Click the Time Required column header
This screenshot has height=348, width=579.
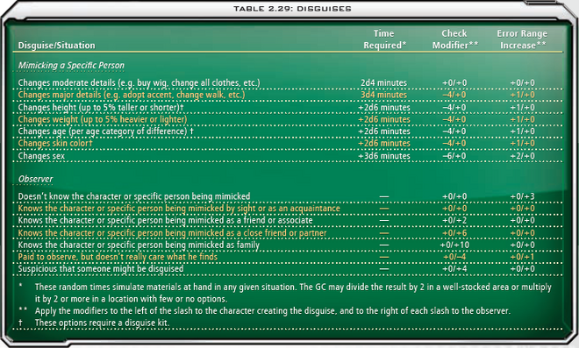384,39
